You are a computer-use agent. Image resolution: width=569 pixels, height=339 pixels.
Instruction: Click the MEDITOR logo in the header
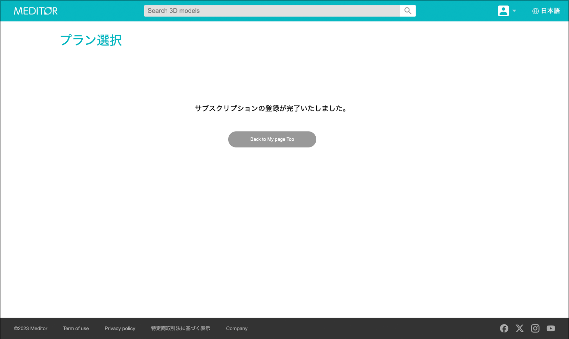pyautogui.click(x=36, y=11)
